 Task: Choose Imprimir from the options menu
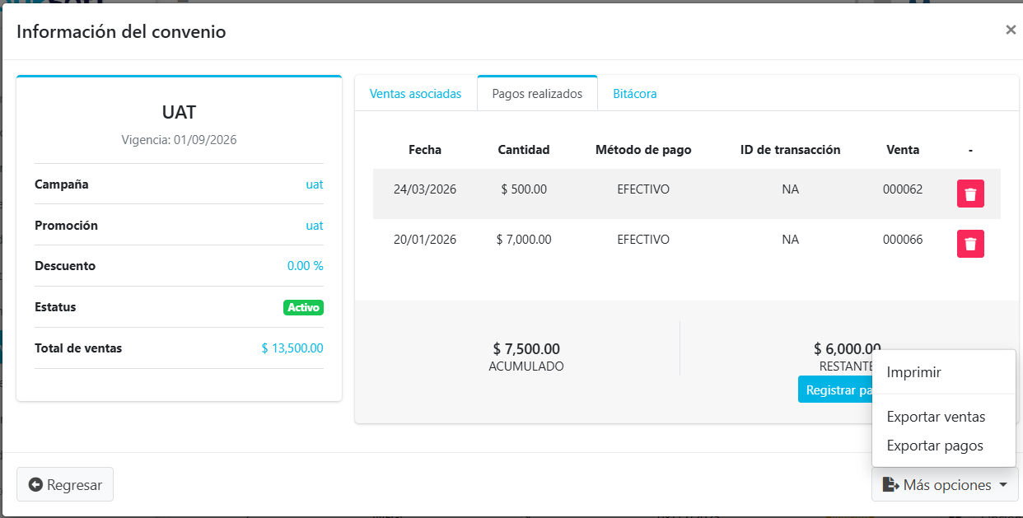coord(913,372)
